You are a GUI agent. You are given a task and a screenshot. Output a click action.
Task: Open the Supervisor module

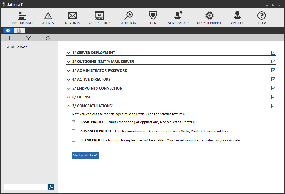[178, 18]
